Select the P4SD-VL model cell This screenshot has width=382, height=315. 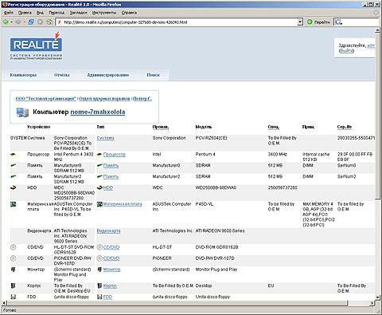[205, 204]
